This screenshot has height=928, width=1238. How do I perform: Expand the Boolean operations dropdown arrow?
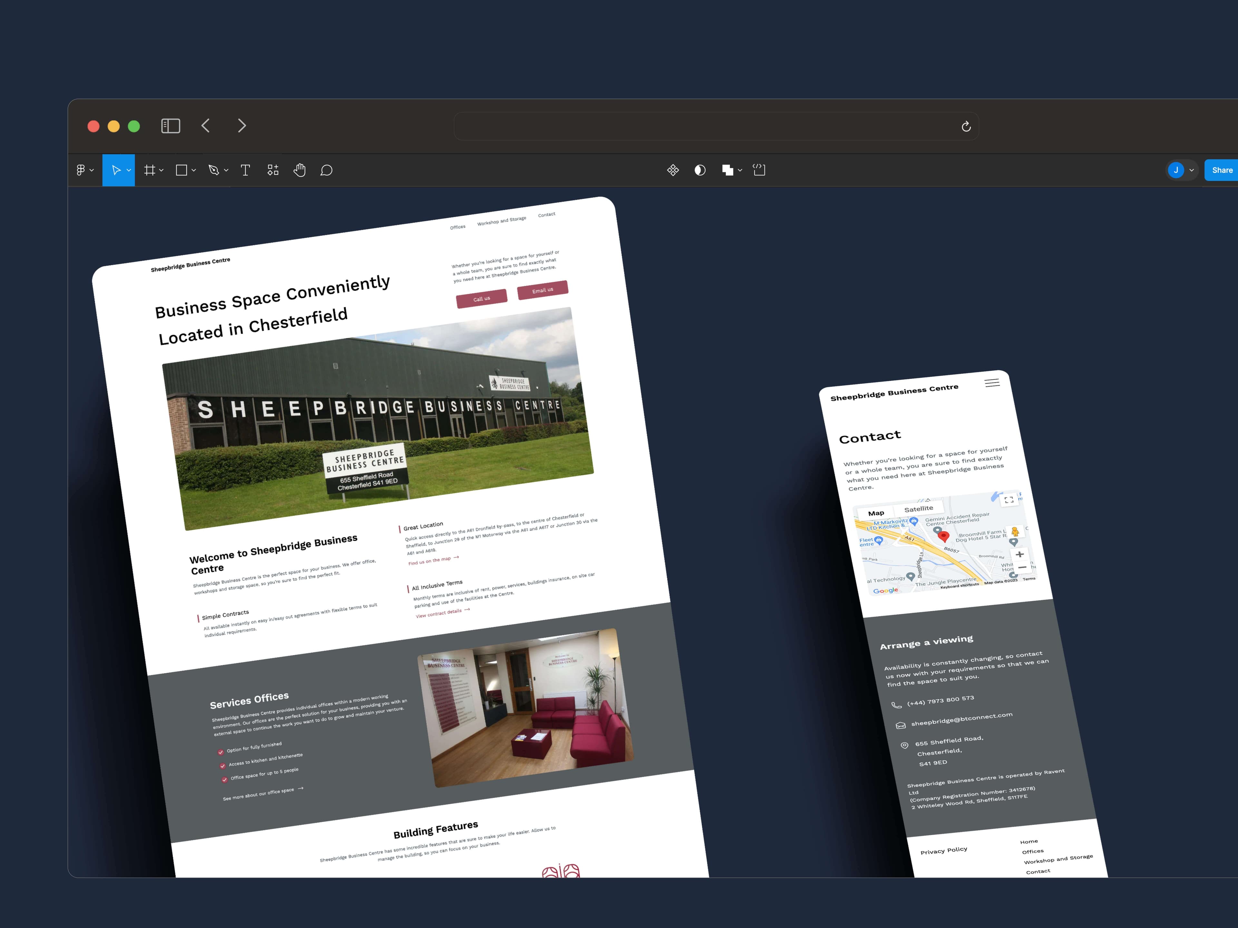(x=740, y=170)
